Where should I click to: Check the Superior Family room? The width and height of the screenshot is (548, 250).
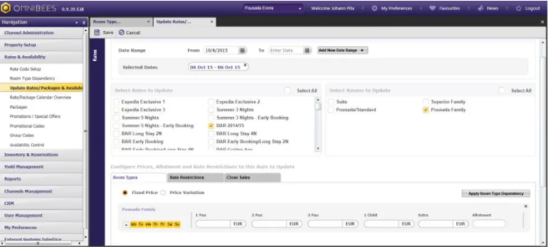[426, 102]
